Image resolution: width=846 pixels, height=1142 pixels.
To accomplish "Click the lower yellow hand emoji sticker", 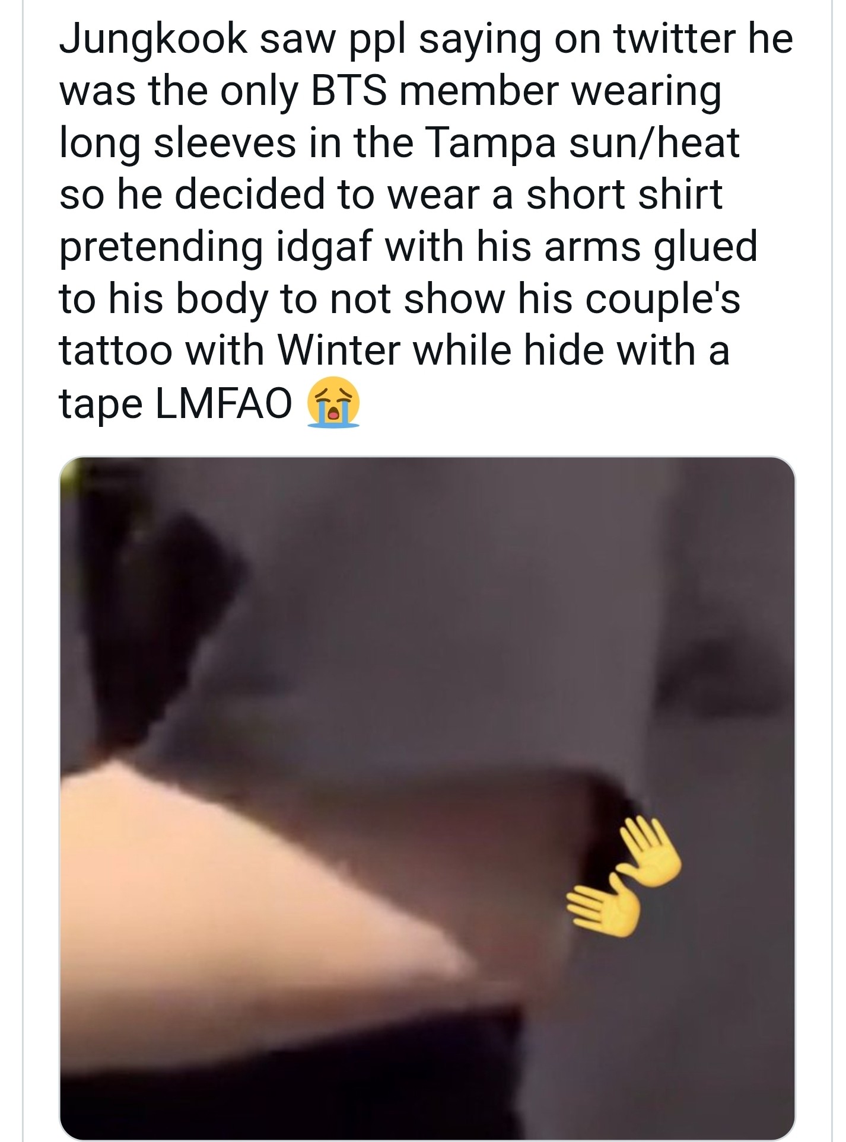I will (603, 907).
